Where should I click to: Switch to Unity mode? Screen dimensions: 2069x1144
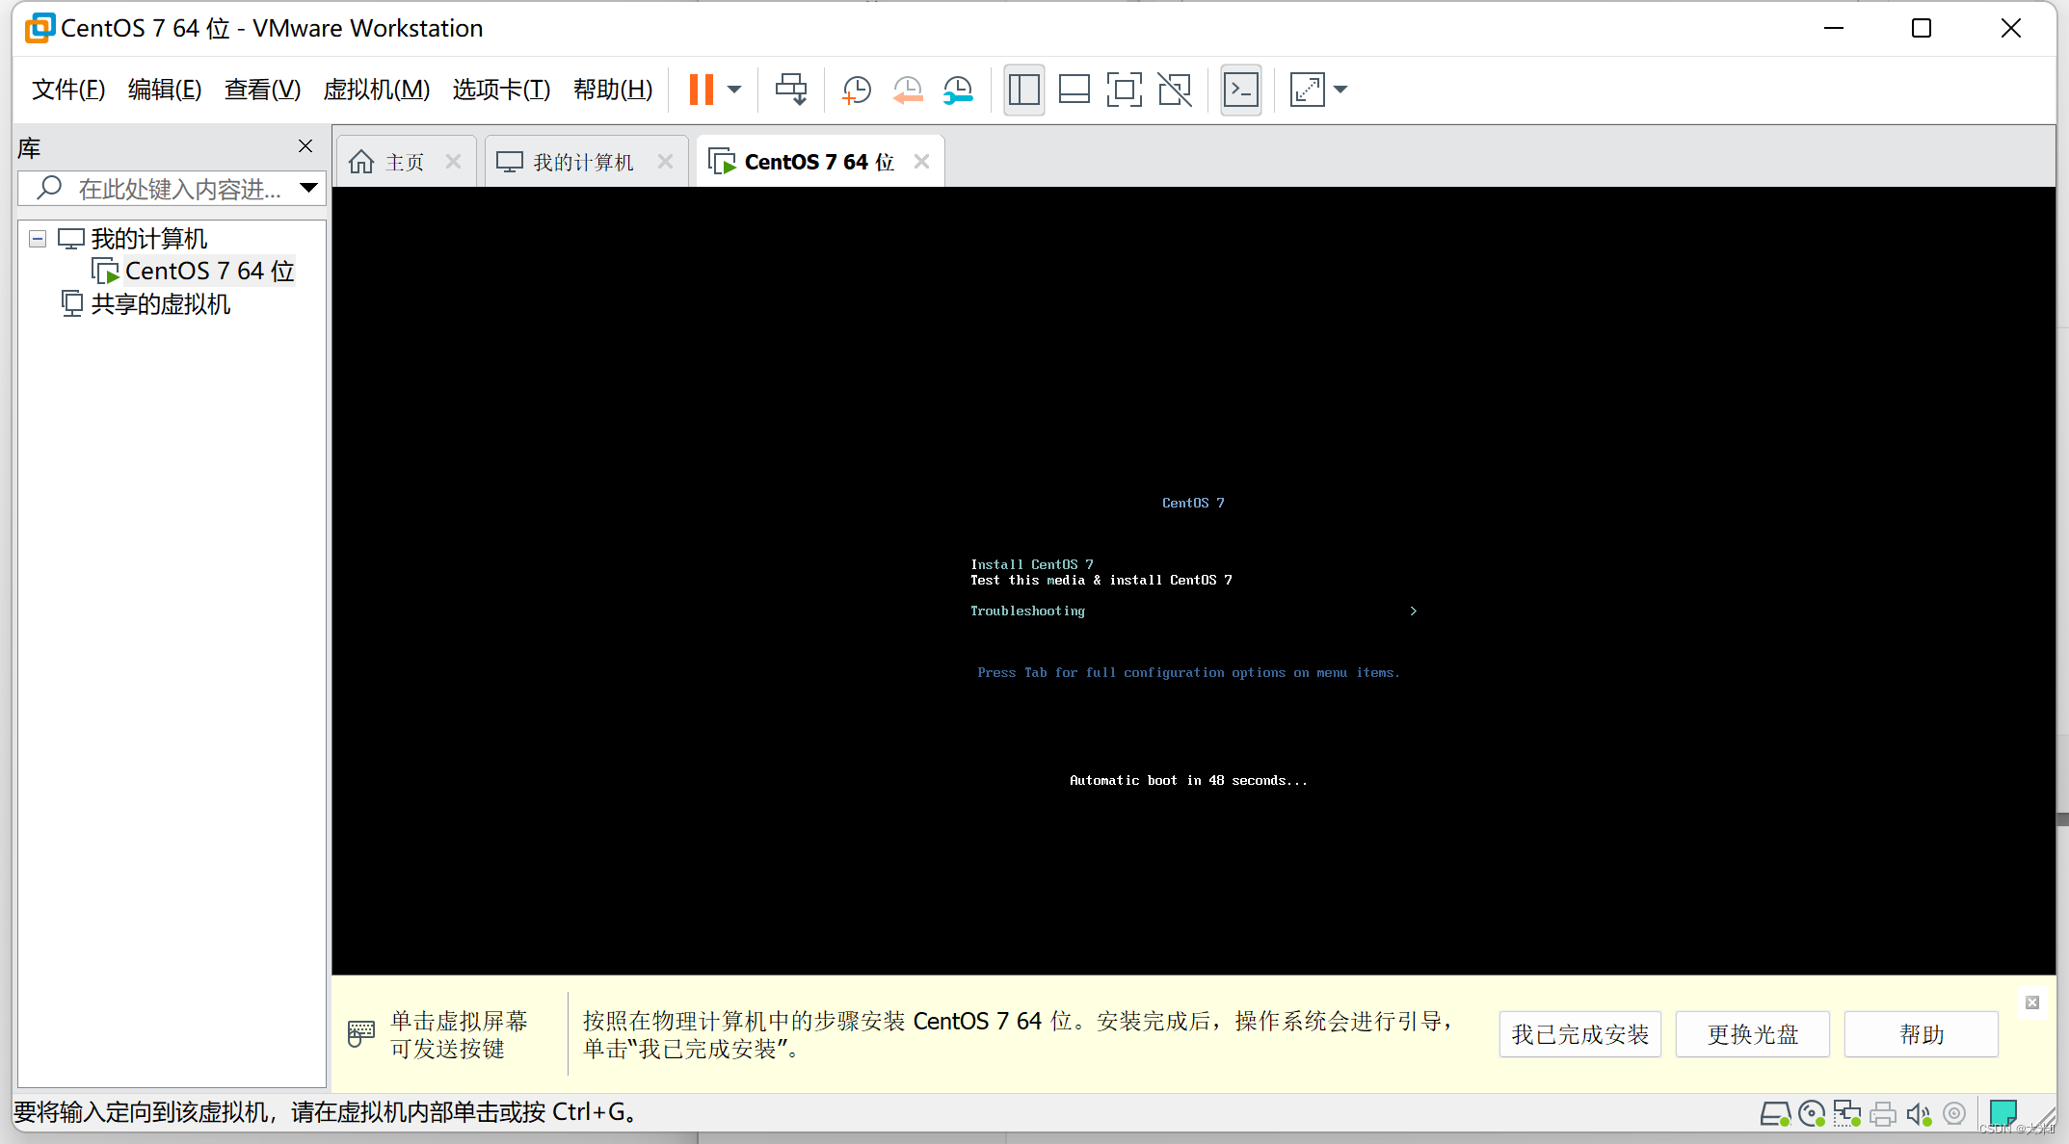(1175, 90)
